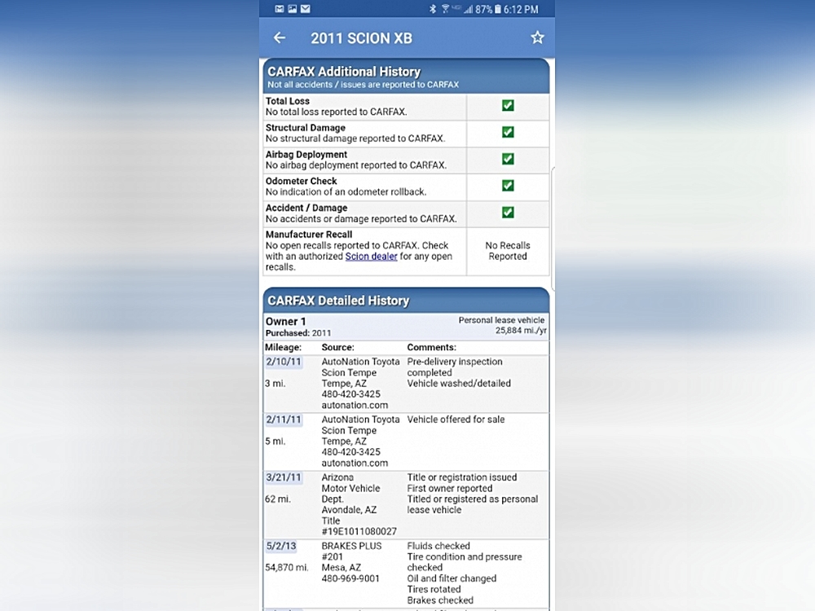This screenshot has height=611, width=815.
Task: Tap the CARFAX Detailed History header
Action: (x=406, y=301)
